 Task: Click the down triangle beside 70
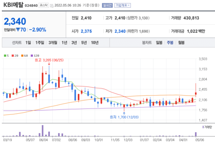click(18, 30)
